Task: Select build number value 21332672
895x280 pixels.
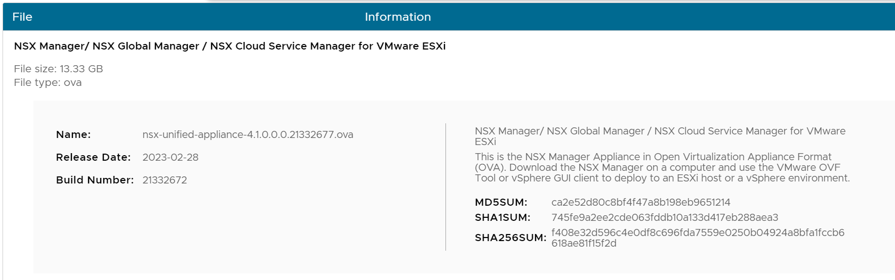Action: tap(165, 180)
